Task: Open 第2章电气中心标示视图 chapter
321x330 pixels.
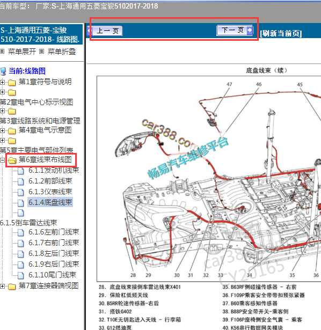Action: tap(37, 102)
